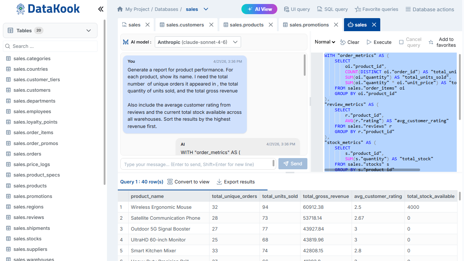
Task: Close the first SQL sales tab
Action: coord(148,25)
